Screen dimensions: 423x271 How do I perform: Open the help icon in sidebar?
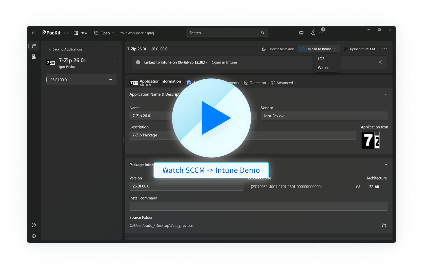point(34,225)
